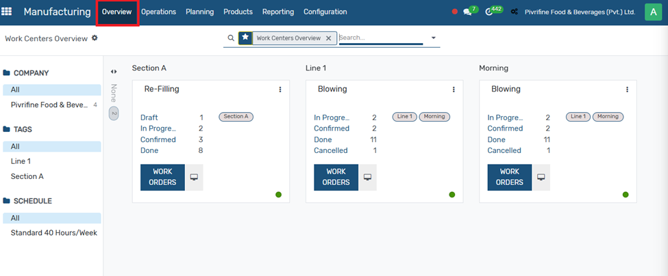Click green status dot on Re-Filling card
668x276 pixels.
coord(279,195)
